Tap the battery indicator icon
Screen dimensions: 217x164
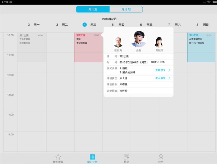[214, 2]
